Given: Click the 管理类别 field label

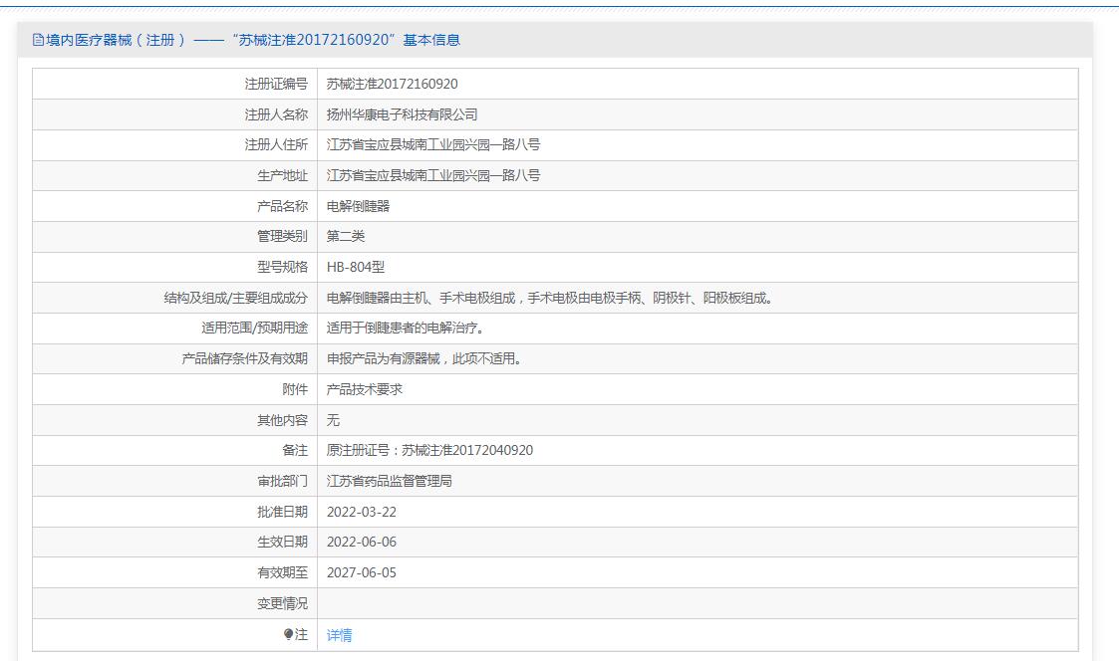Looking at the screenshot, I should pos(283,236).
